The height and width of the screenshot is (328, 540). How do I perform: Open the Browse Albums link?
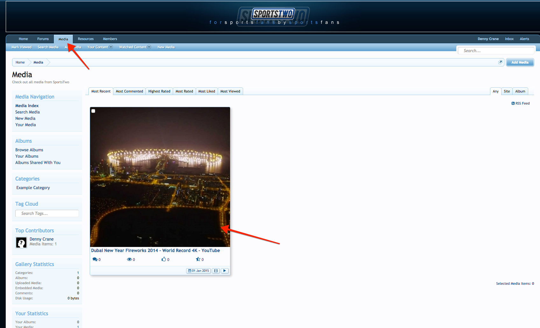pos(29,150)
